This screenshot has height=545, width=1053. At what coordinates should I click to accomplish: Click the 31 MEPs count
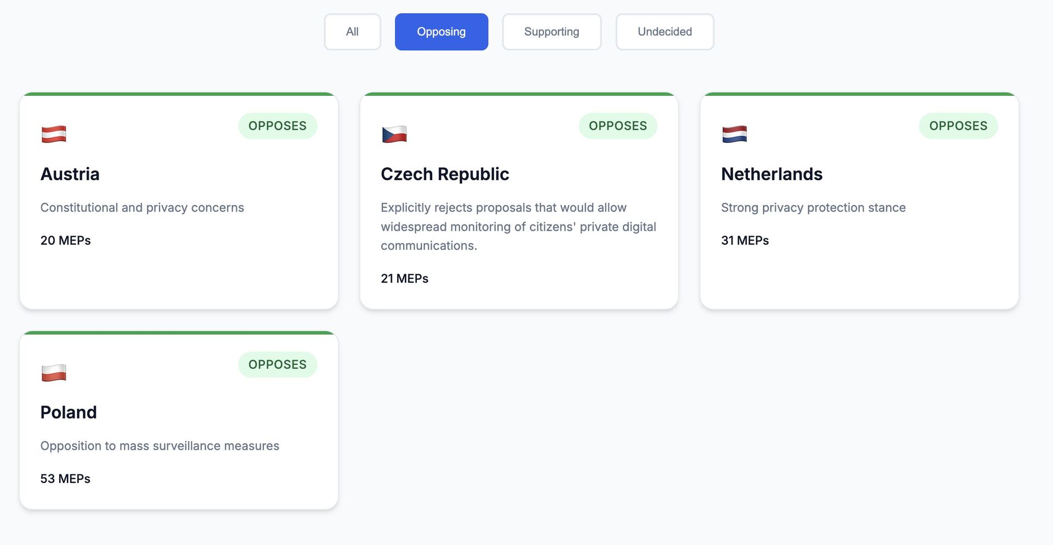[x=745, y=240]
